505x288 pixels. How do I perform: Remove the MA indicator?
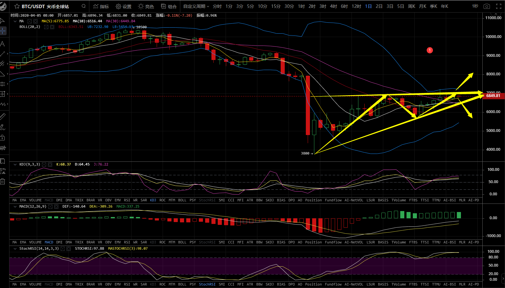click(x=36, y=21)
